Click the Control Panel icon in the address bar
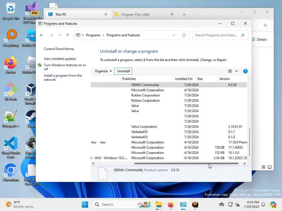 point(78,35)
